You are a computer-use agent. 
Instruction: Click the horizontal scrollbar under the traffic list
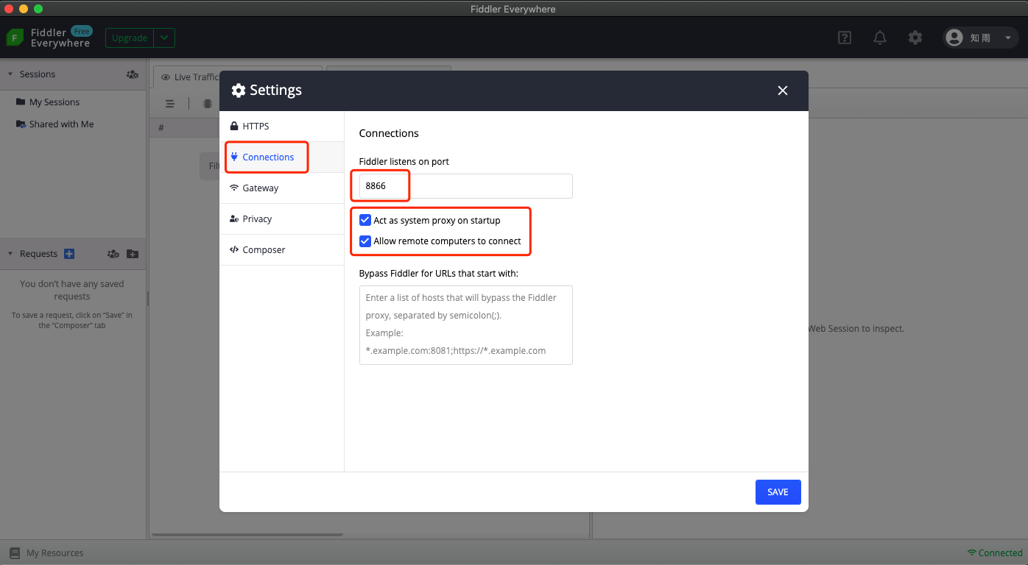pyautogui.click(x=247, y=535)
